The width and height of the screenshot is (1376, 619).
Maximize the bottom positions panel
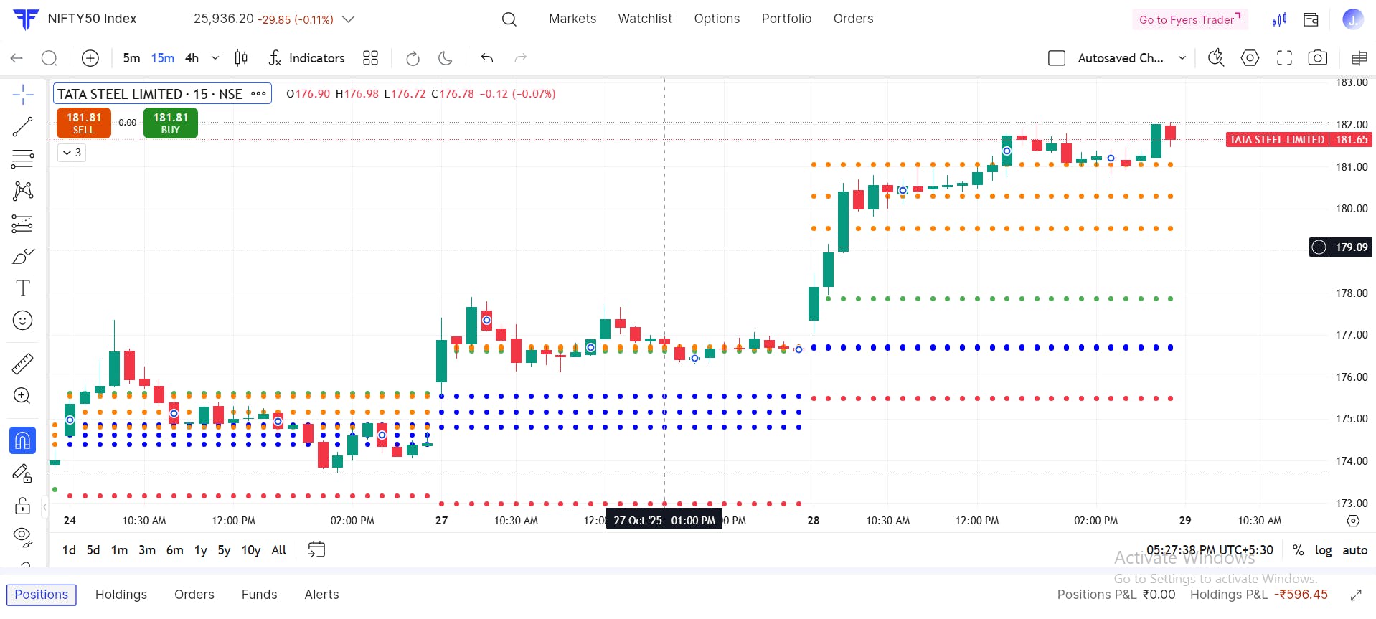tap(1356, 595)
